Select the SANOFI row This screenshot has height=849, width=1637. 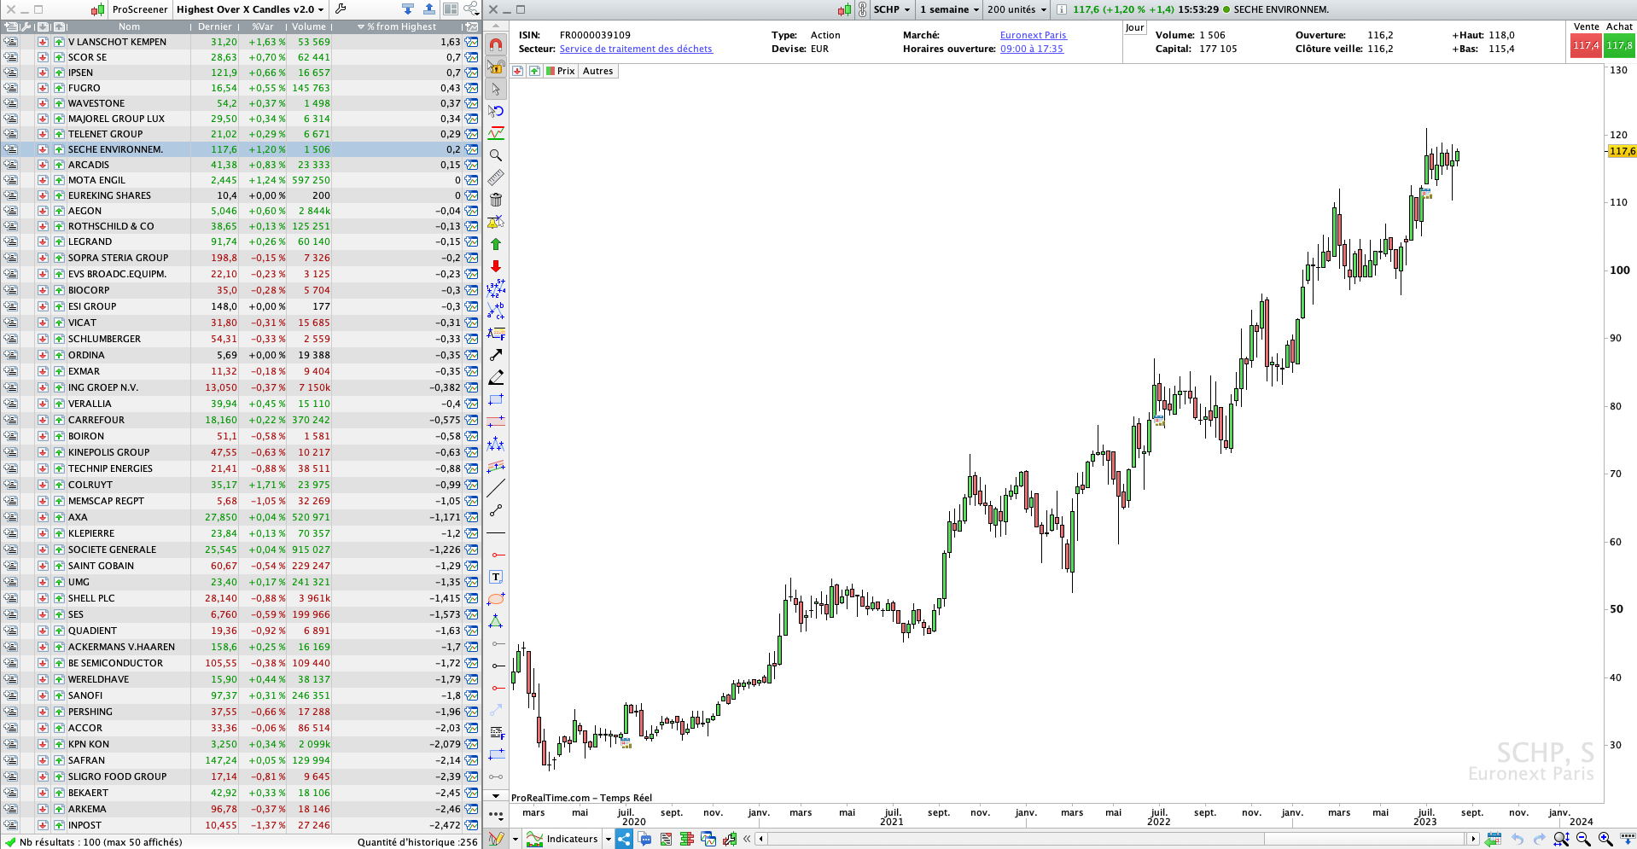[241, 695]
